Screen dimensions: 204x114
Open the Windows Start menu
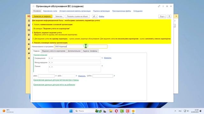[x=71, y=111]
